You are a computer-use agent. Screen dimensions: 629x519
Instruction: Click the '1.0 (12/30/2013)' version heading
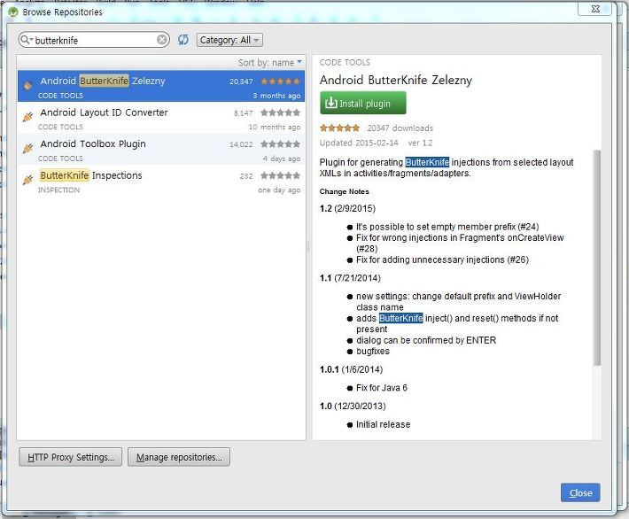pos(353,406)
